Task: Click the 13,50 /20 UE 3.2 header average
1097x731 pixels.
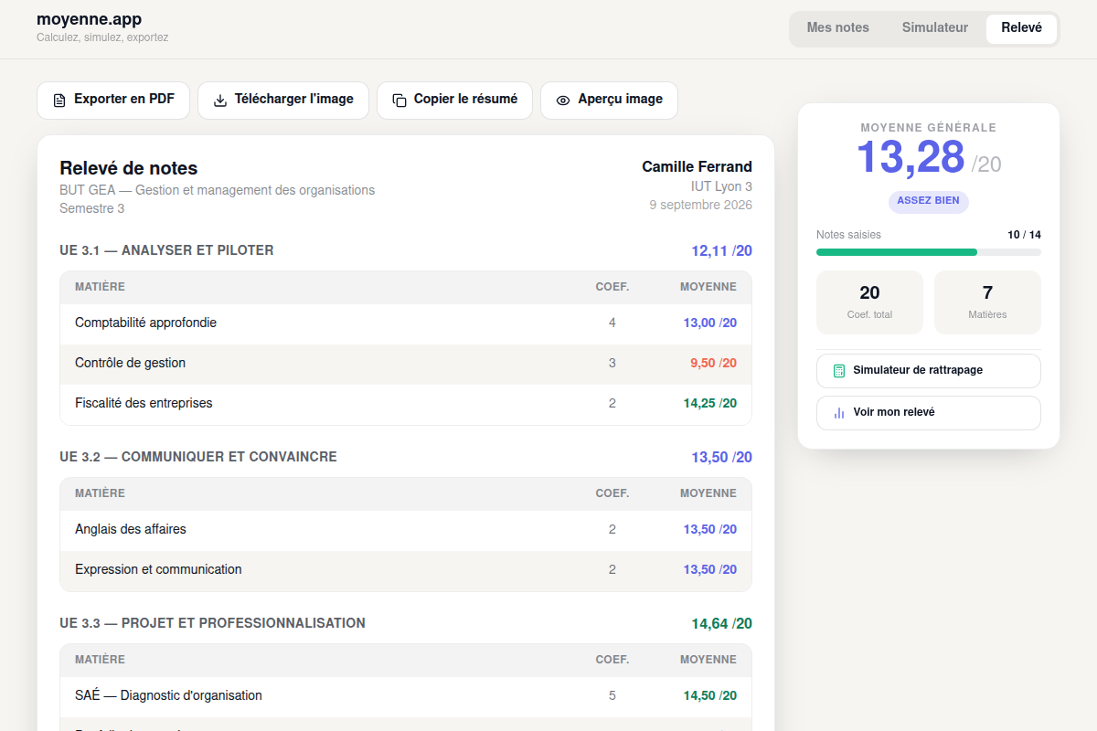Action: click(721, 458)
